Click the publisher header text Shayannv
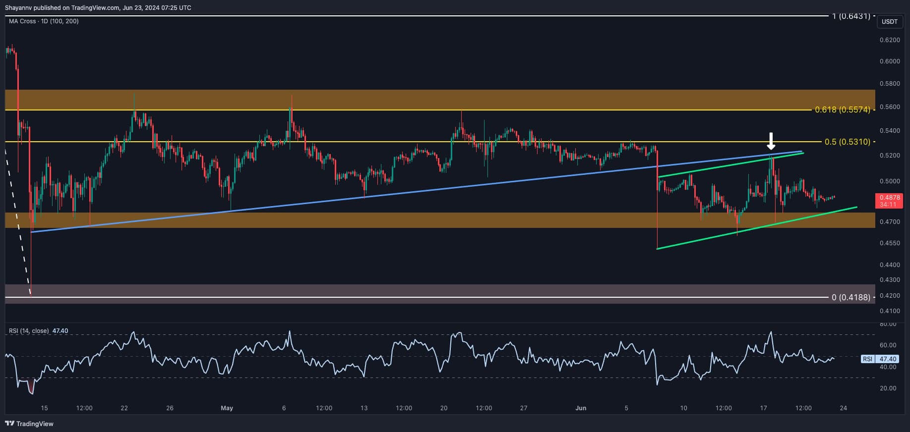 pyautogui.click(x=18, y=7)
